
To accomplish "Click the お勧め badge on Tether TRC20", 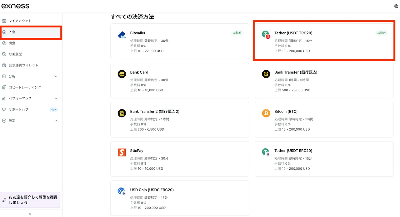I will (x=381, y=33).
